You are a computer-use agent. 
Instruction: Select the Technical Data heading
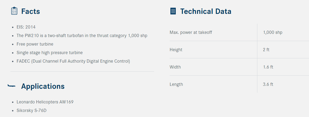(206, 11)
